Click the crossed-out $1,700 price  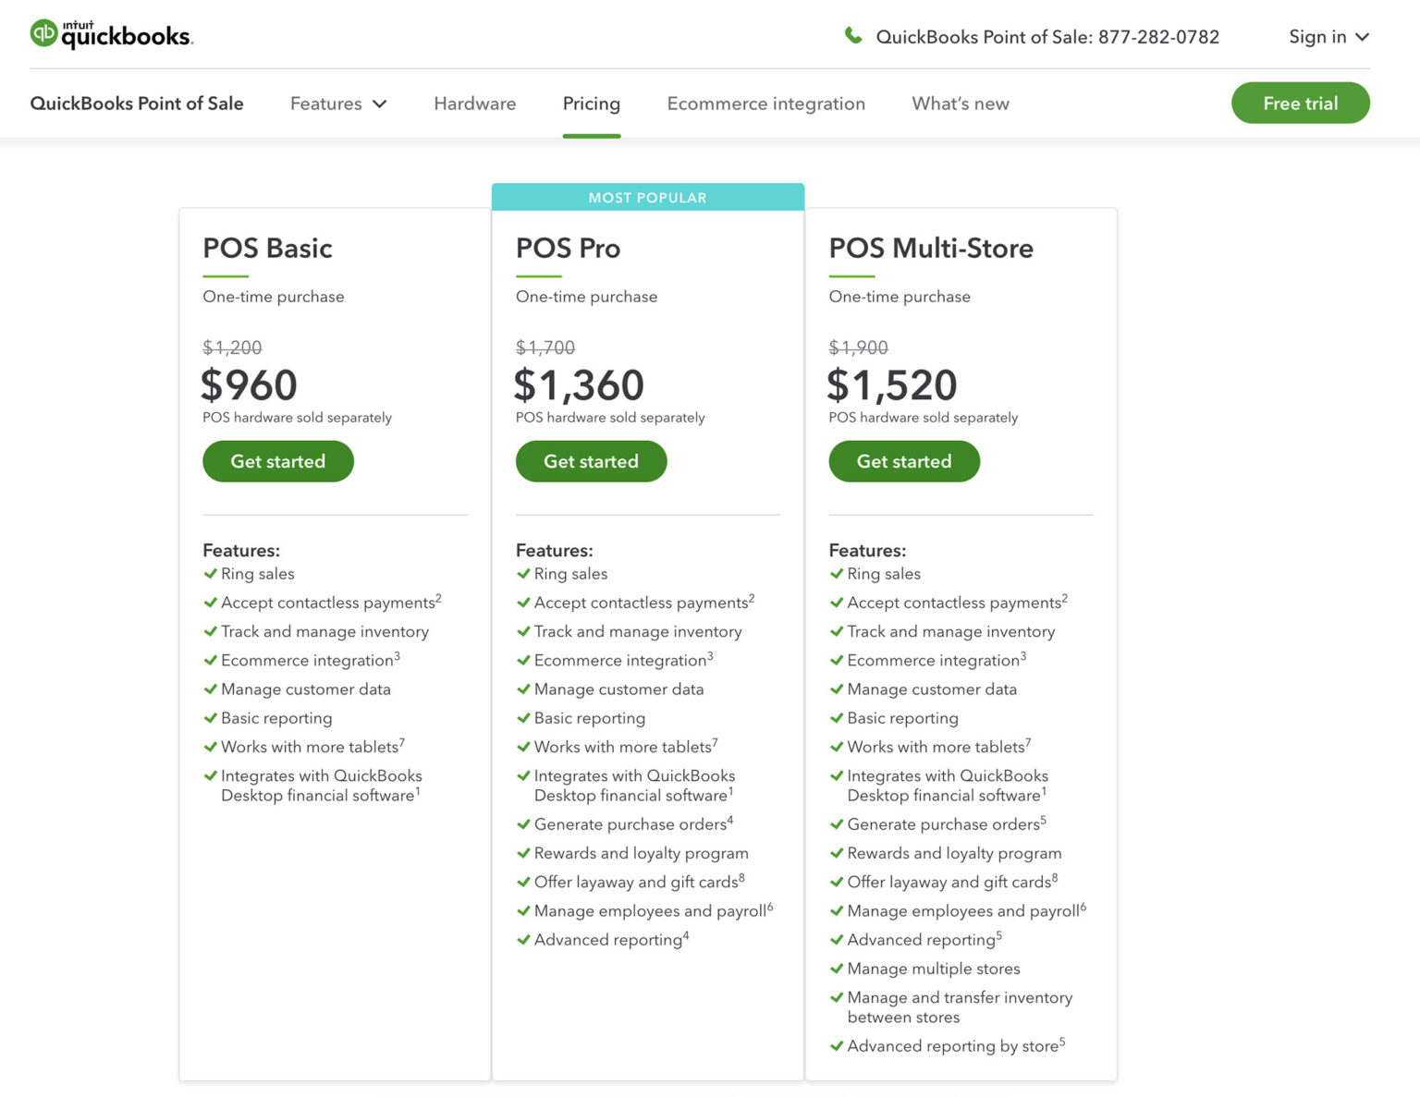pyautogui.click(x=545, y=347)
